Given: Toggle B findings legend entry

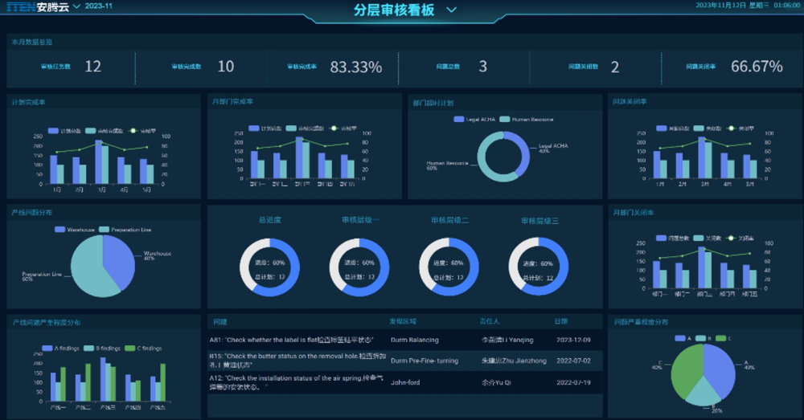Looking at the screenshot, I should (x=102, y=349).
